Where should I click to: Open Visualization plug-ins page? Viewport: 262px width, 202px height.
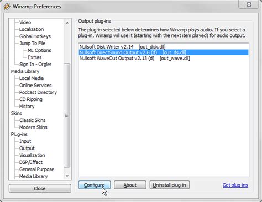coord(32,155)
